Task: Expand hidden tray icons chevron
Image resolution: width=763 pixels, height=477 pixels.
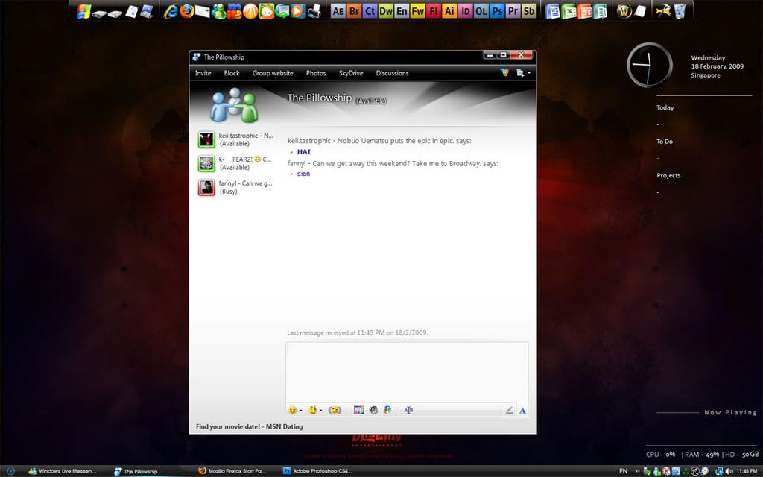Action: point(638,471)
